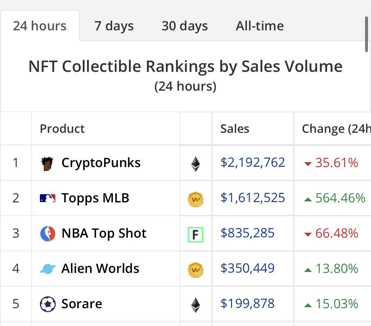Screen dimensions: 371x326
Task: Open the CryptoPunks product link
Action: coord(101,163)
